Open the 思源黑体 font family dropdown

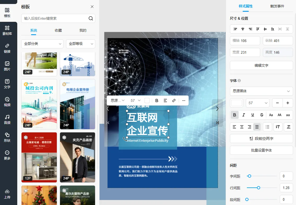[x=261, y=91]
